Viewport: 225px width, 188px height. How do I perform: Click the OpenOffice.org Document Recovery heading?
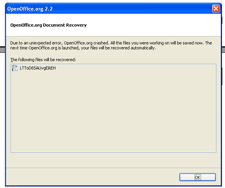pos(49,25)
